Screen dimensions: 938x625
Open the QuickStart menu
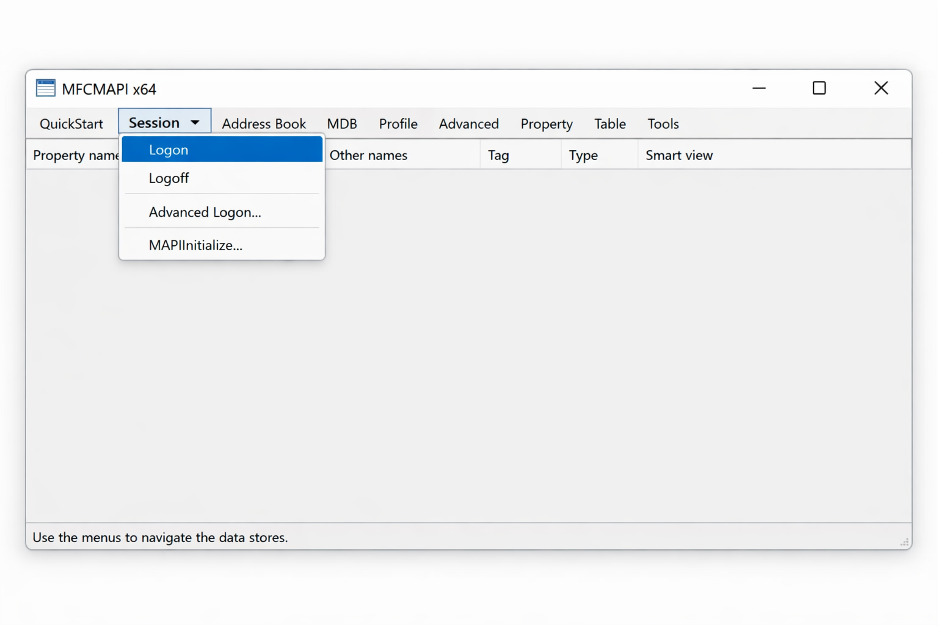(x=71, y=123)
